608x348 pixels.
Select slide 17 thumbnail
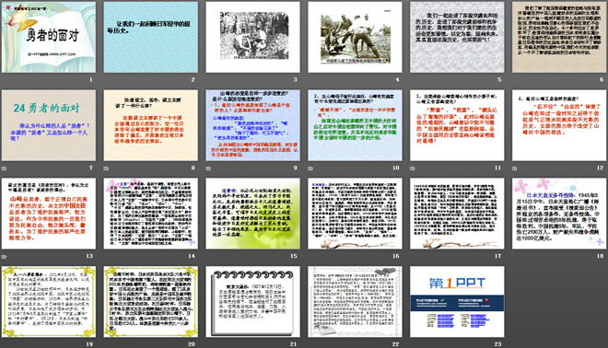click(457, 214)
